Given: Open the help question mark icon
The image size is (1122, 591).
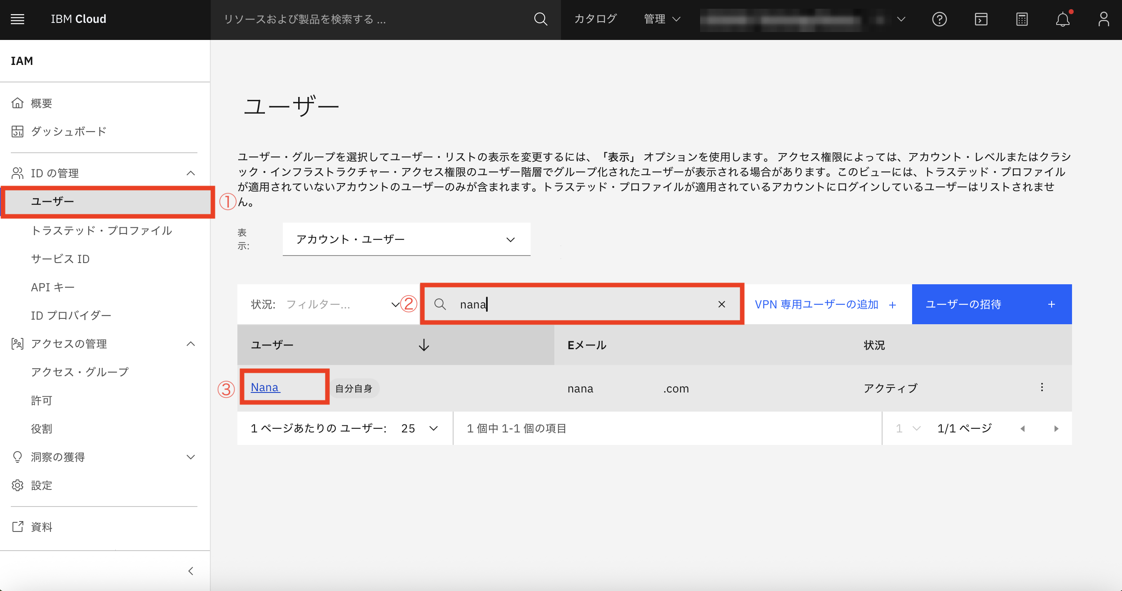Looking at the screenshot, I should point(940,19).
